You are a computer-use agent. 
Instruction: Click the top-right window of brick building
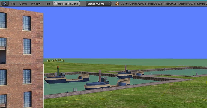tap(27, 23)
